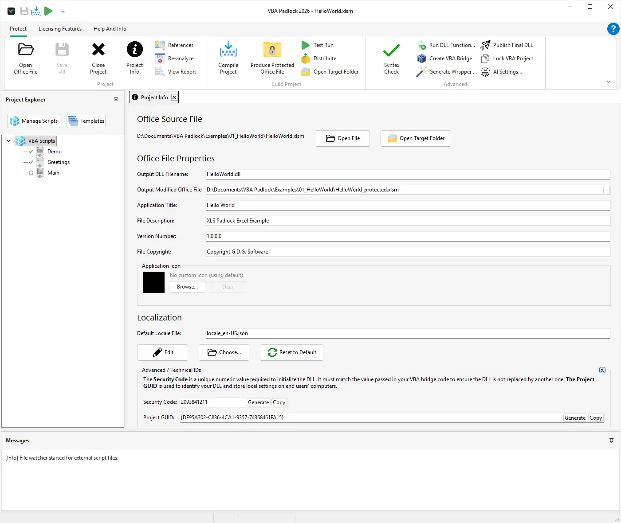Select the Main script
This screenshot has width=621, height=523.
click(53, 173)
